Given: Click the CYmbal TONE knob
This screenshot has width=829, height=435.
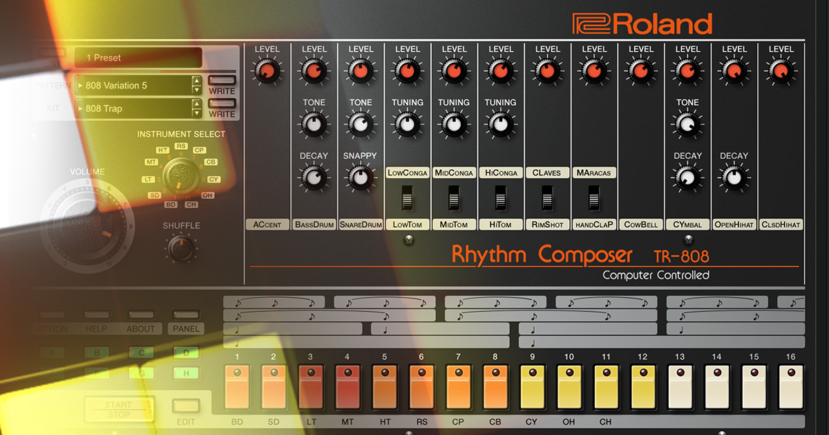Looking at the screenshot, I should [x=687, y=124].
